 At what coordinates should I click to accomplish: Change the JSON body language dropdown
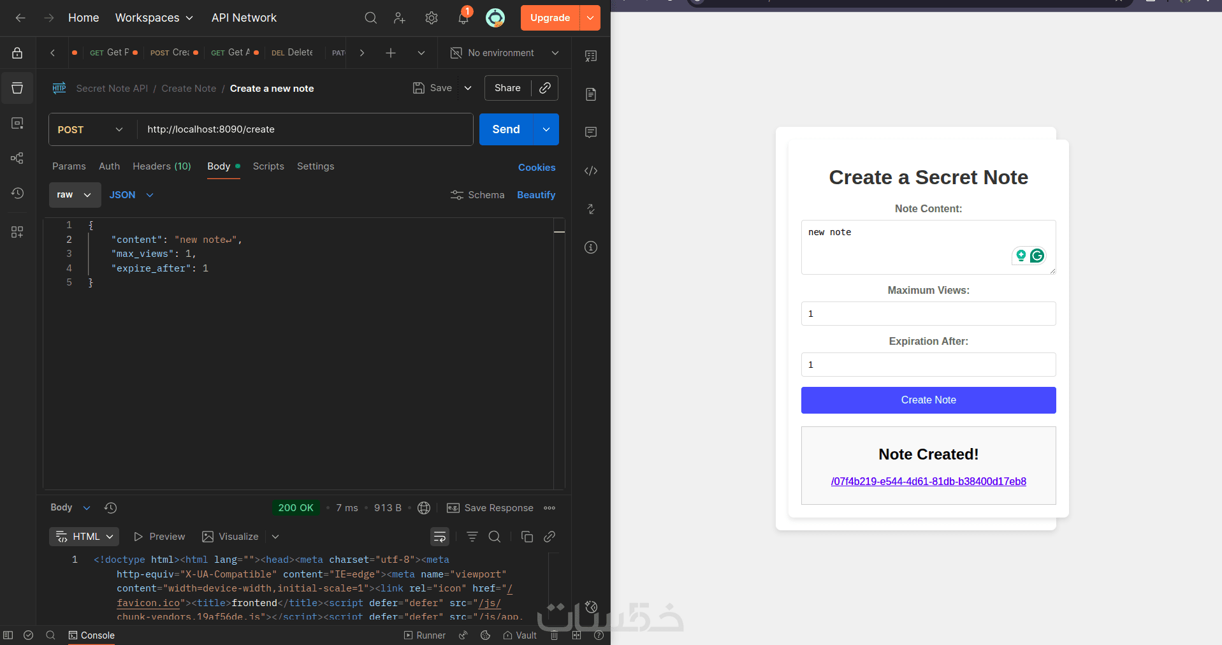(x=131, y=195)
